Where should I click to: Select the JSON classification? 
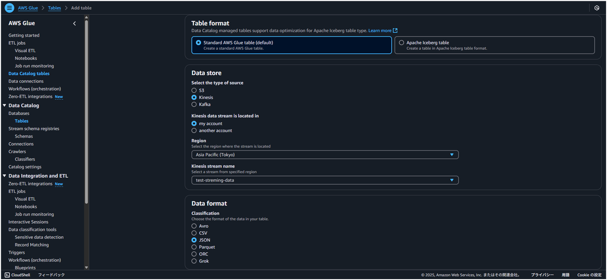click(x=194, y=240)
